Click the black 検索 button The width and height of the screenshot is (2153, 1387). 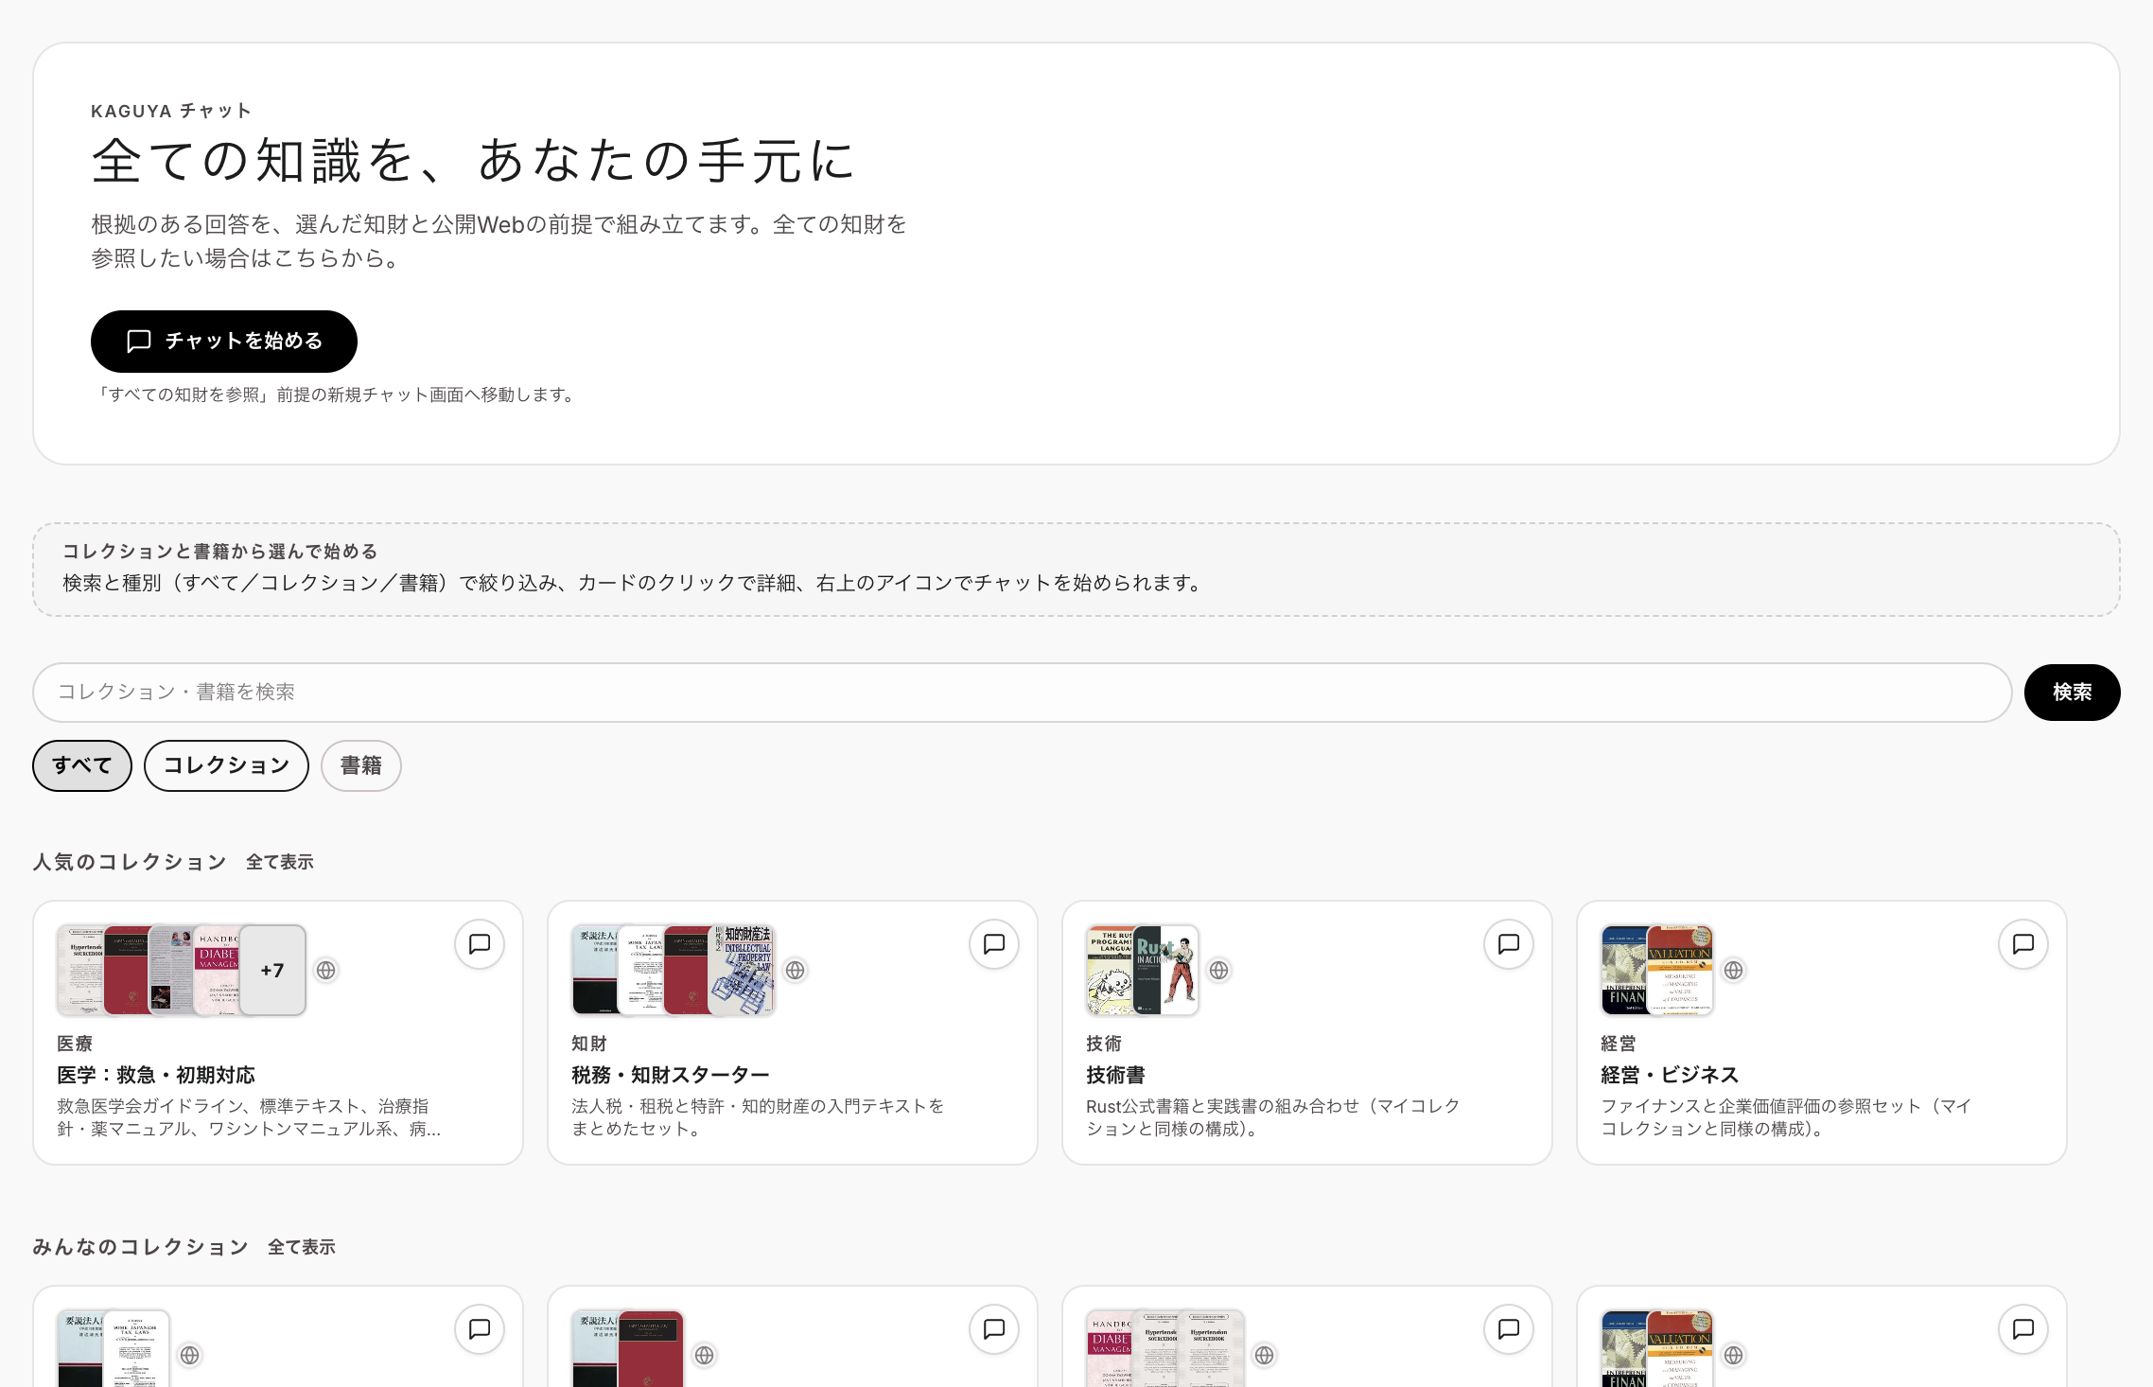point(2072,693)
